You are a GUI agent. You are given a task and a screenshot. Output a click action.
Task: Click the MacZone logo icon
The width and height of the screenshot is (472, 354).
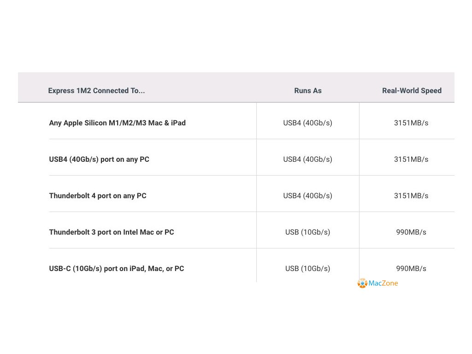[x=362, y=283]
